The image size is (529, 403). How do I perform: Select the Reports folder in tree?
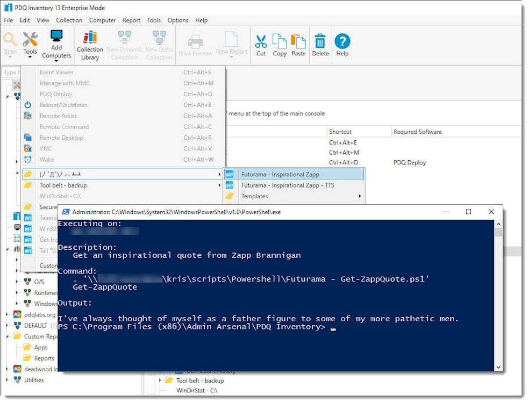coord(44,358)
